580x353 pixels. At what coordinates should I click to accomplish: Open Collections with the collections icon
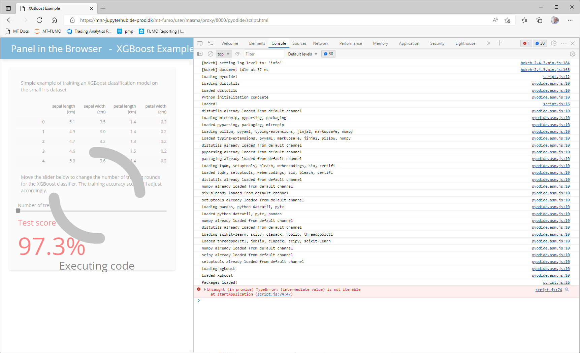point(539,20)
